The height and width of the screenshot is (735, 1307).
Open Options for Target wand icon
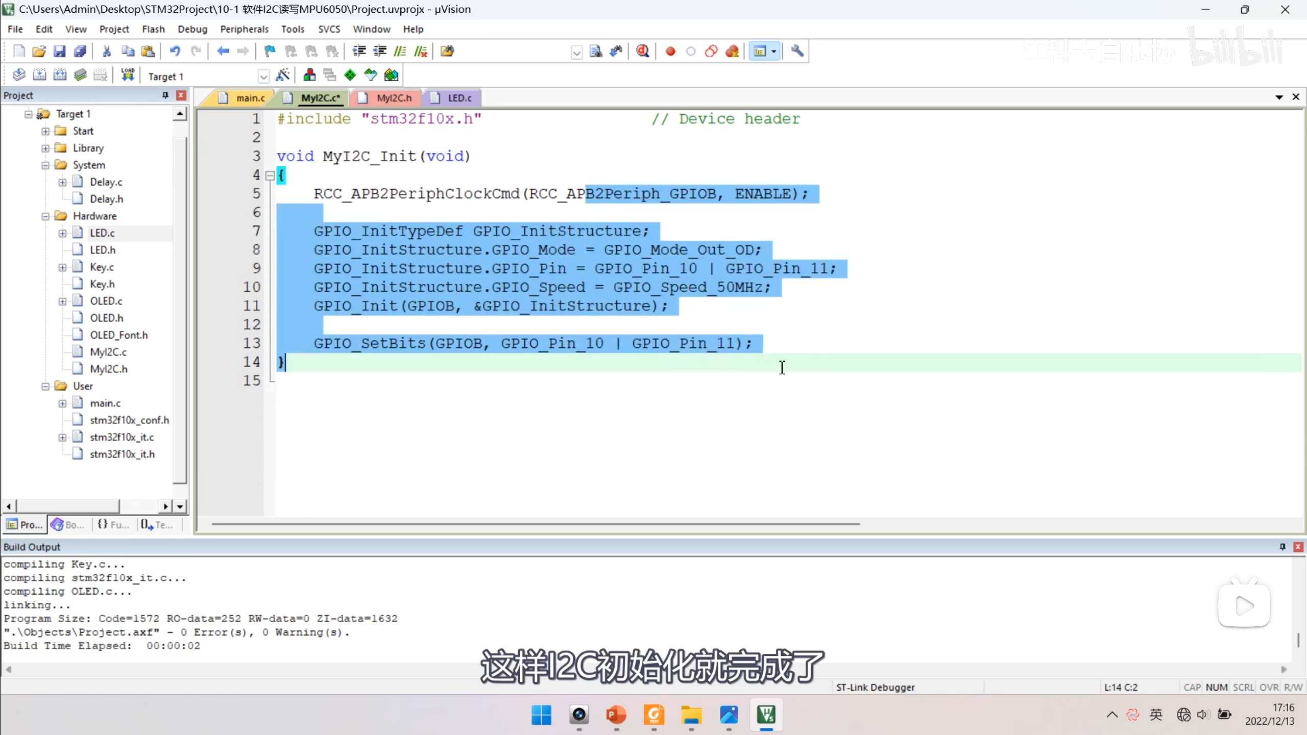(282, 75)
